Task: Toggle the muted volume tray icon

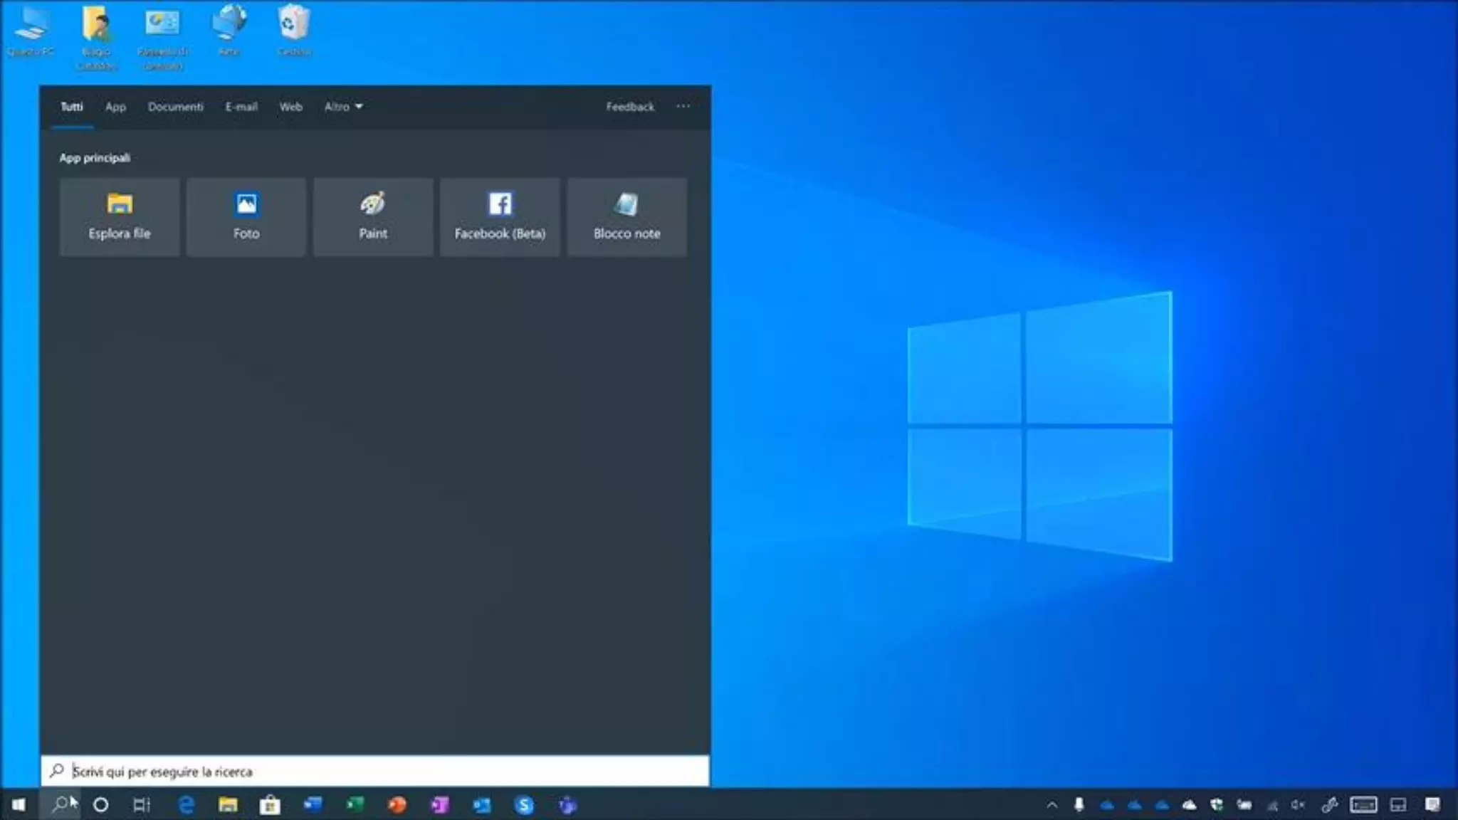Action: [x=1299, y=805]
